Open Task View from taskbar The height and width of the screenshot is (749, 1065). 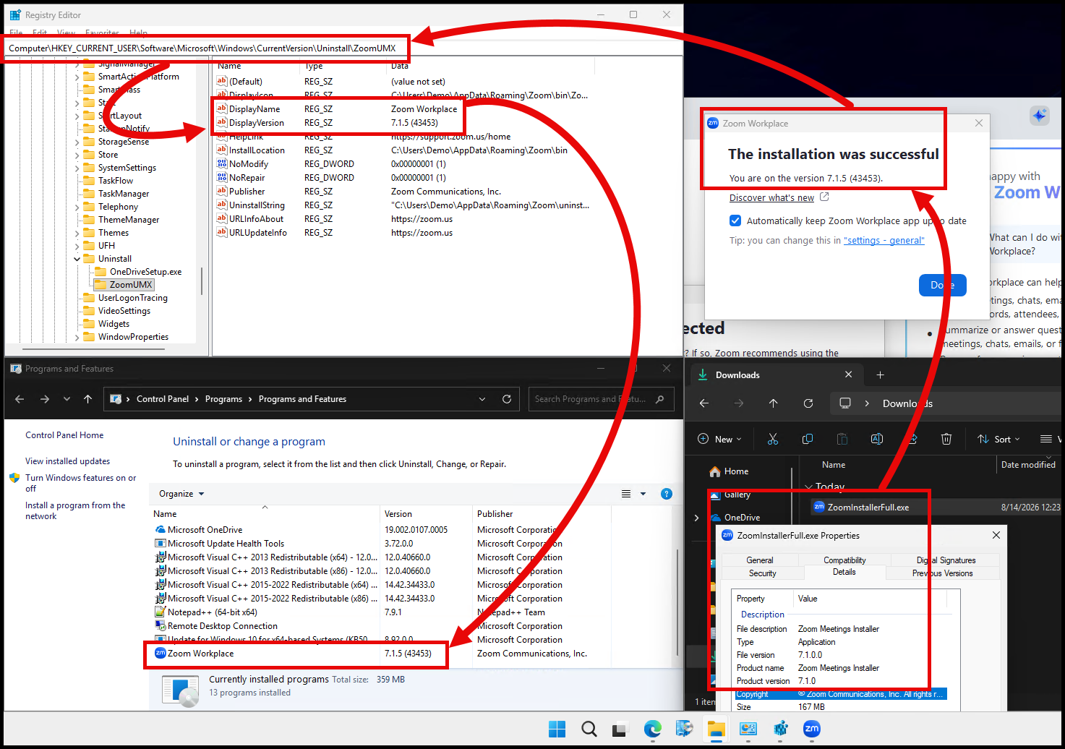(620, 729)
